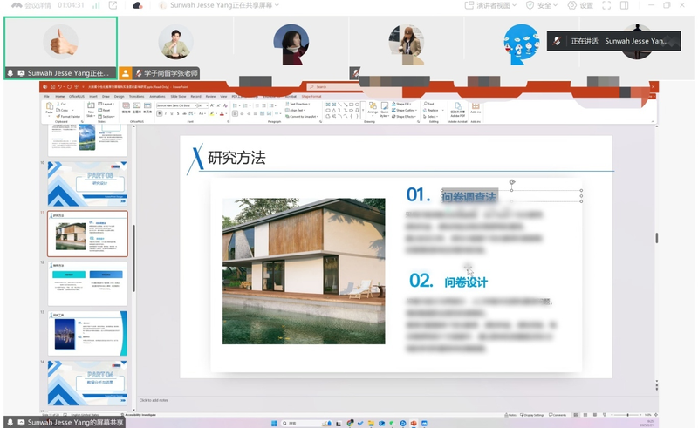Click the PowerPoint icon on Windows taskbar
Image resolution: width=698 pixels, height=428 pixels.
click(414, 423)
